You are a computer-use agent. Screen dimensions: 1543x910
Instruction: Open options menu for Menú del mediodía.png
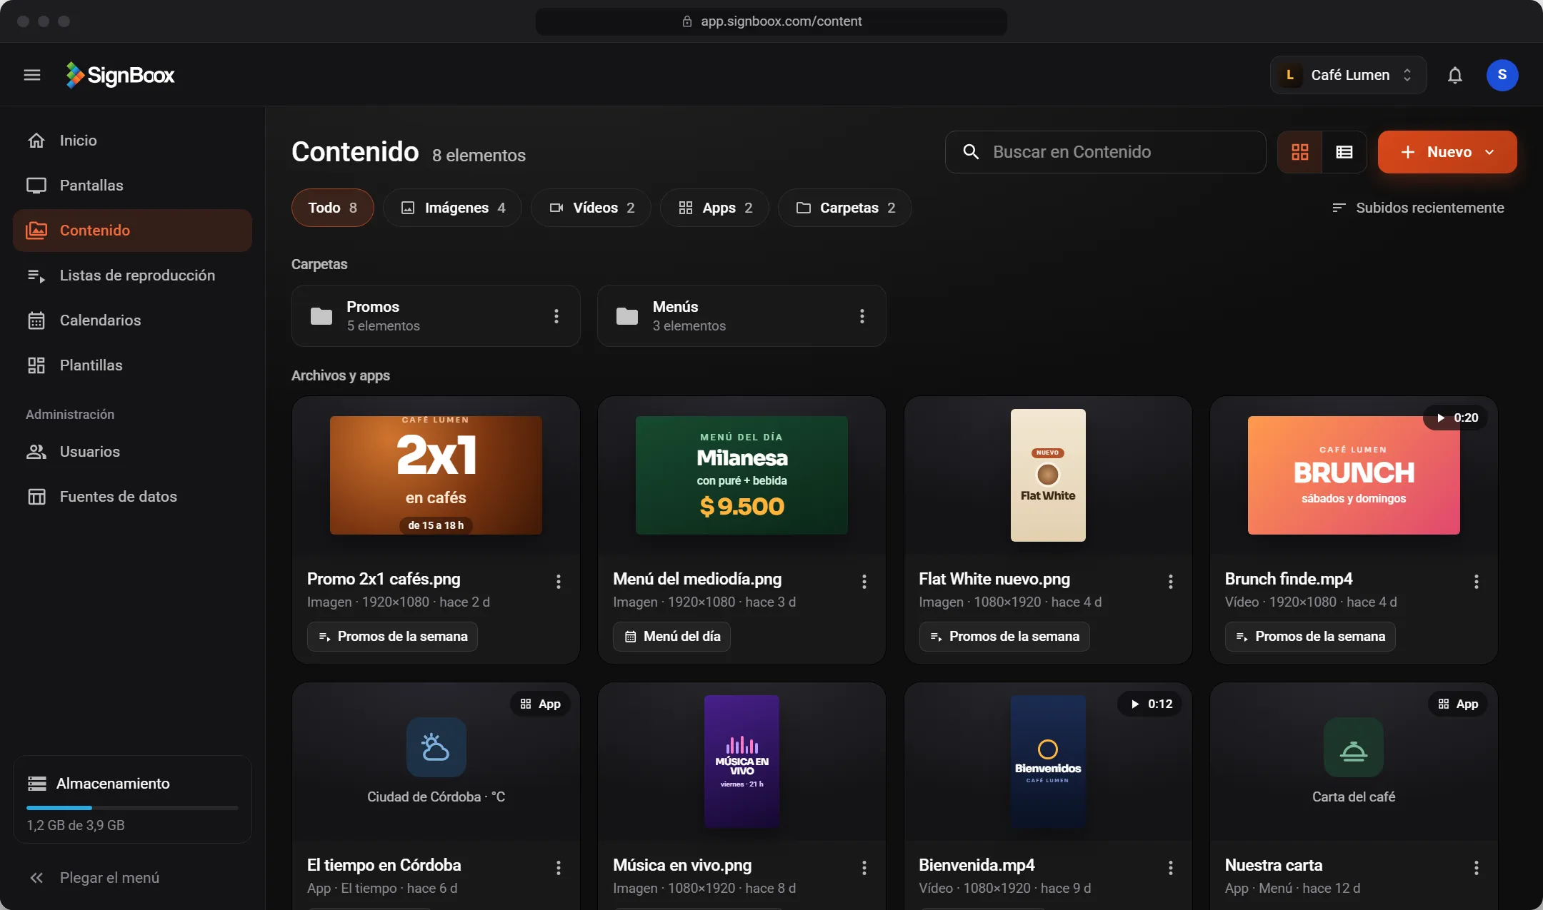(864, 582)
